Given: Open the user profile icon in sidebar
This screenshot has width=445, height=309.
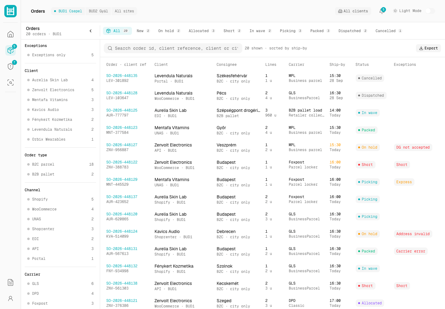Looking at the screenshot, I should coord(11,298).
